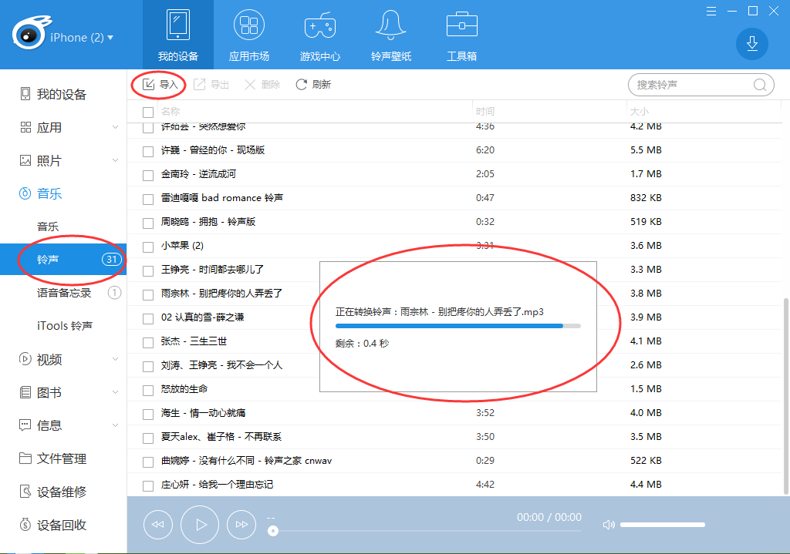Click the download arrow circle button

coord(752,44)
